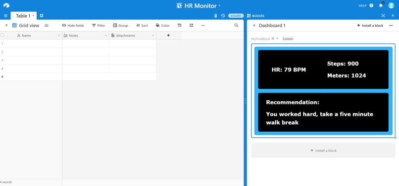Toggle the select all records checkbox
This screenshot has width=399, height=186.
pyautogui.click(x=2, y=35)
